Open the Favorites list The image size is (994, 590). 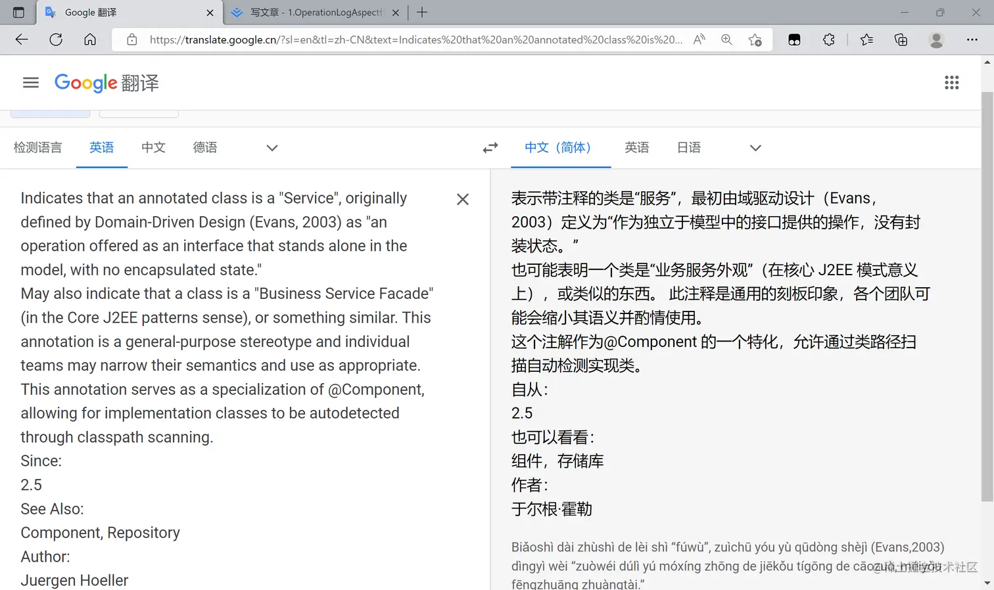pyautogui.click(x=866, y=39)
